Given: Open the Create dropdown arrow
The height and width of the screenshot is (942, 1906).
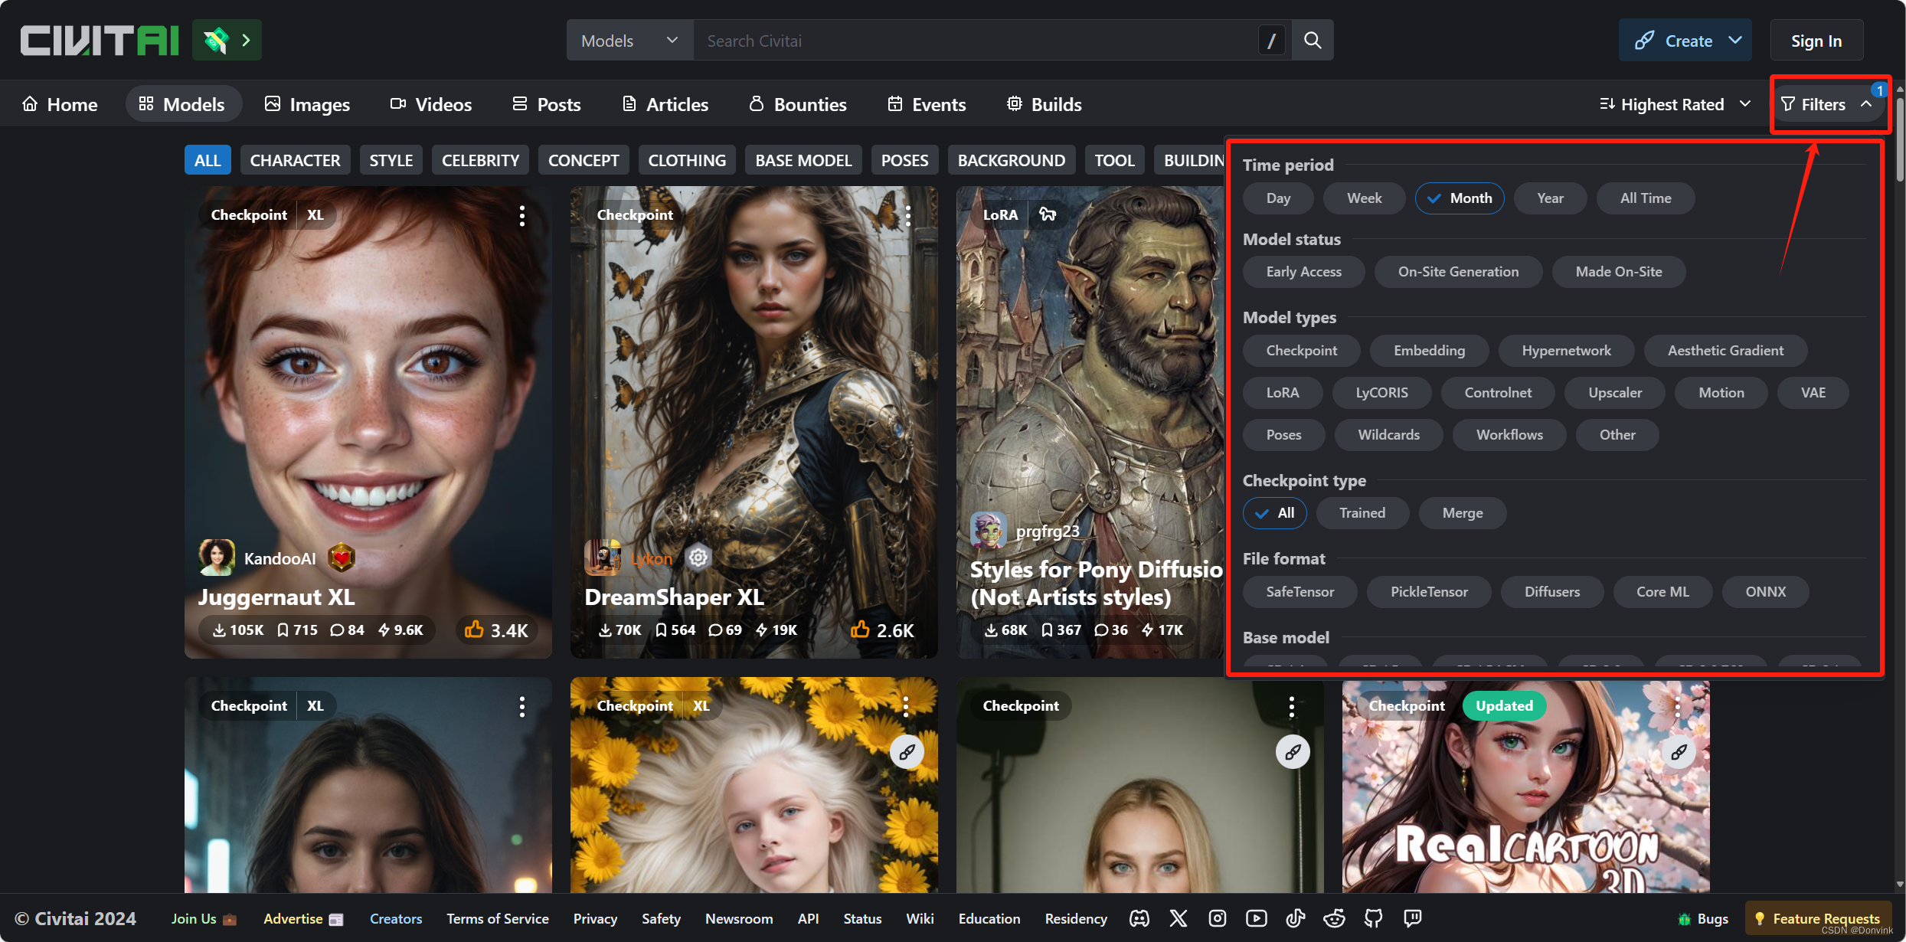Looking at the screenshot, I should point(1735,41).
